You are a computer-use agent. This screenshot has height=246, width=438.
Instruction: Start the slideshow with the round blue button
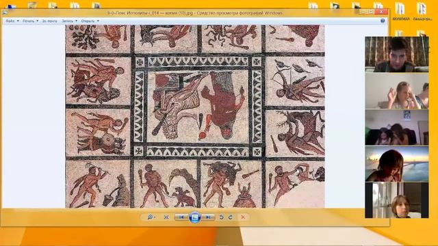point(194,217)
